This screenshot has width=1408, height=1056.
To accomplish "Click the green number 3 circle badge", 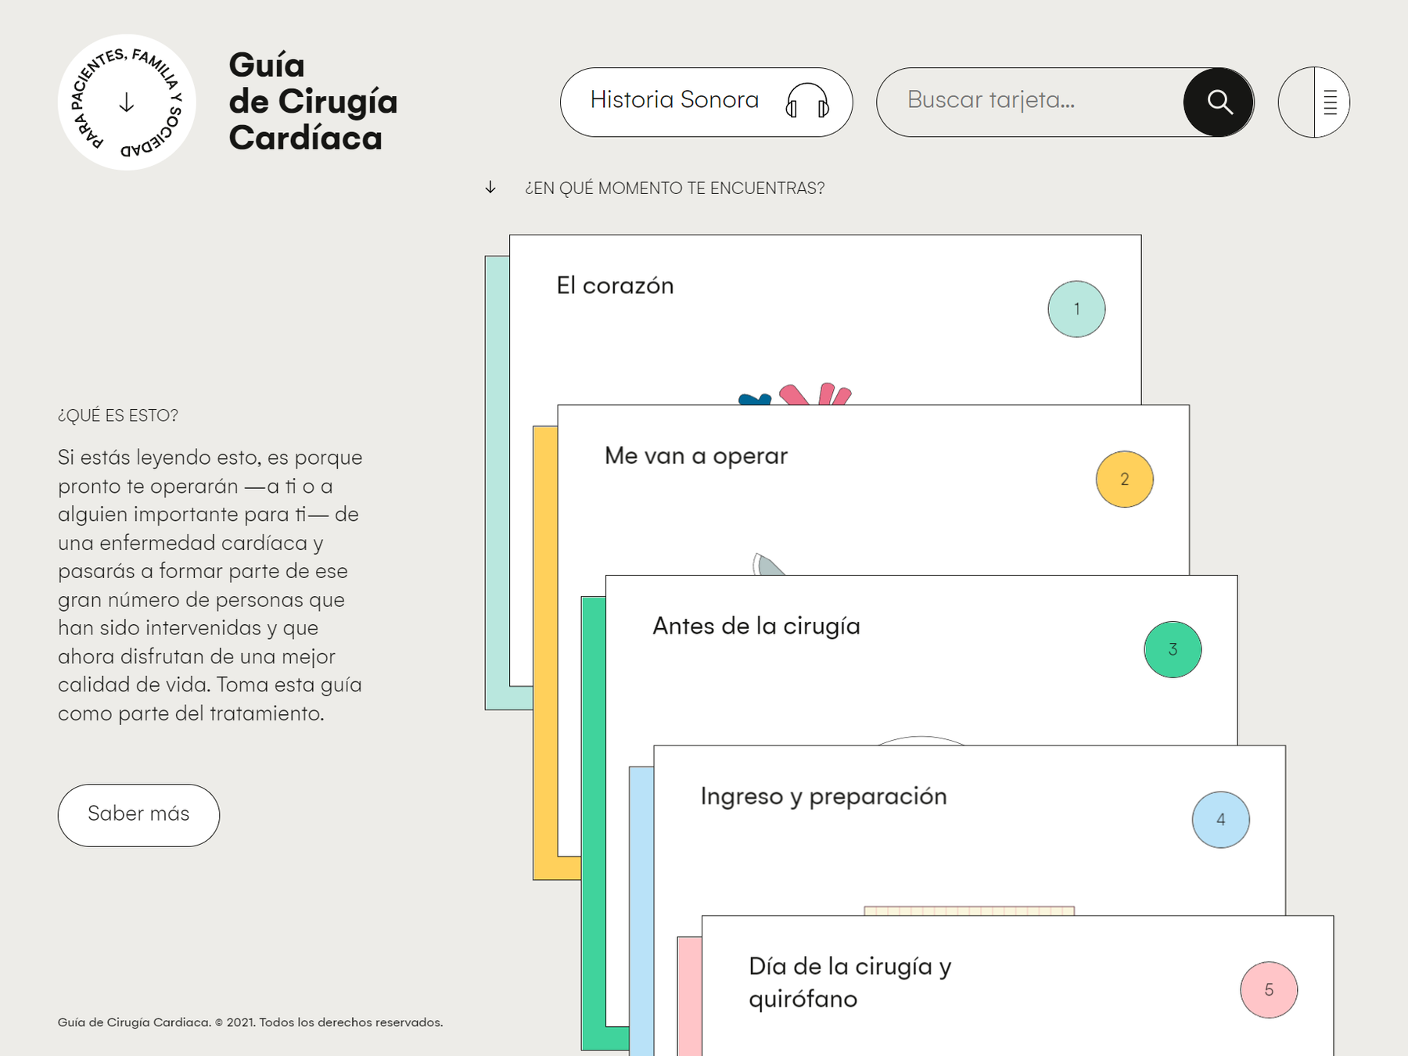I will [1173, 649].
